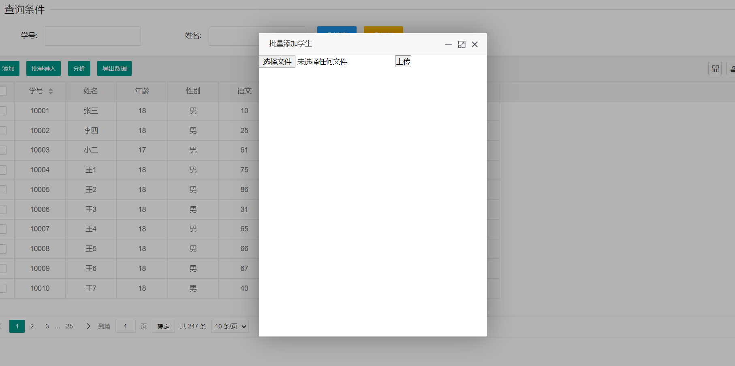Close the 批量添加学生 dialog with the X icon
Screen dimensions: 735x366
click(x=474, y=44)
